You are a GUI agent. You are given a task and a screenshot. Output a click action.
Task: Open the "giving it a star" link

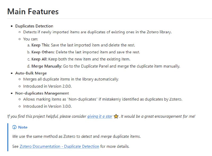coord(100,116)
